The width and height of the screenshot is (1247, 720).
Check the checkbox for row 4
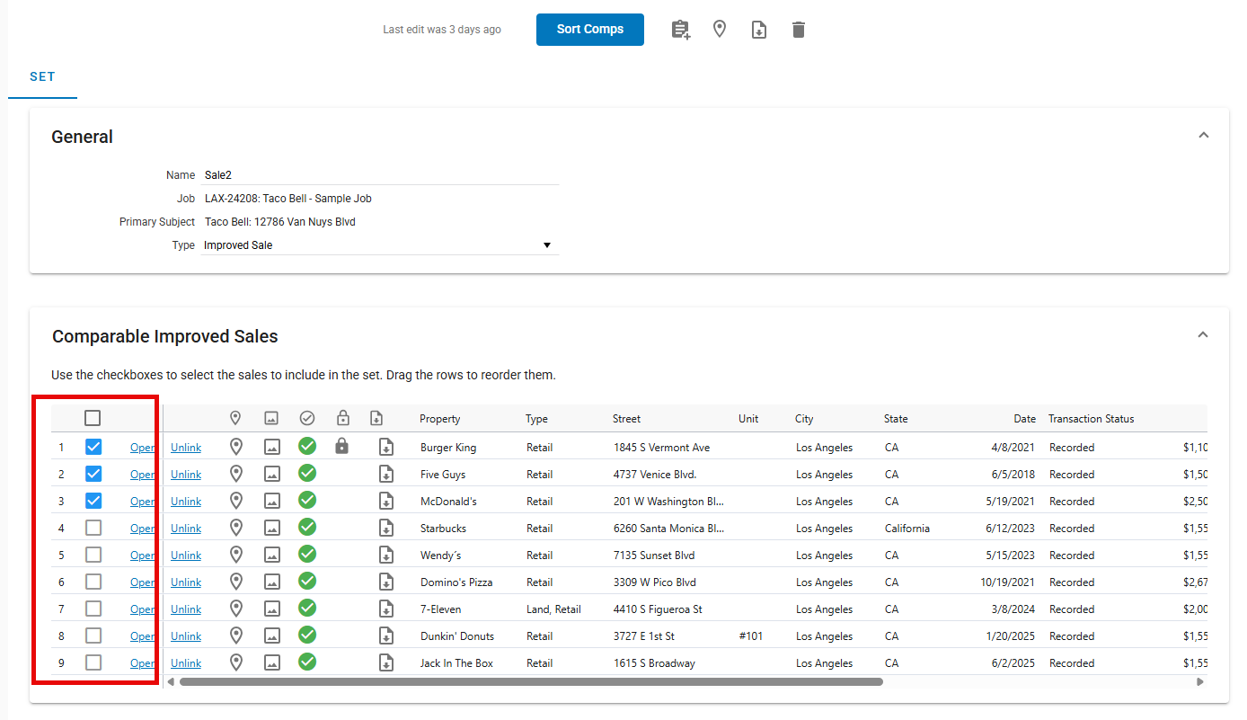pos(93,528)
